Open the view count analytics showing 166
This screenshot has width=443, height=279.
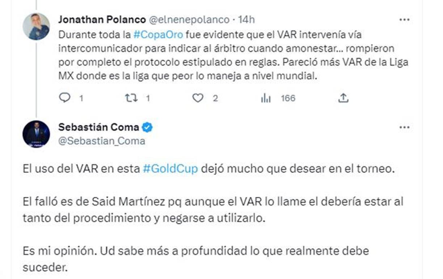click(x=266, y=97)
